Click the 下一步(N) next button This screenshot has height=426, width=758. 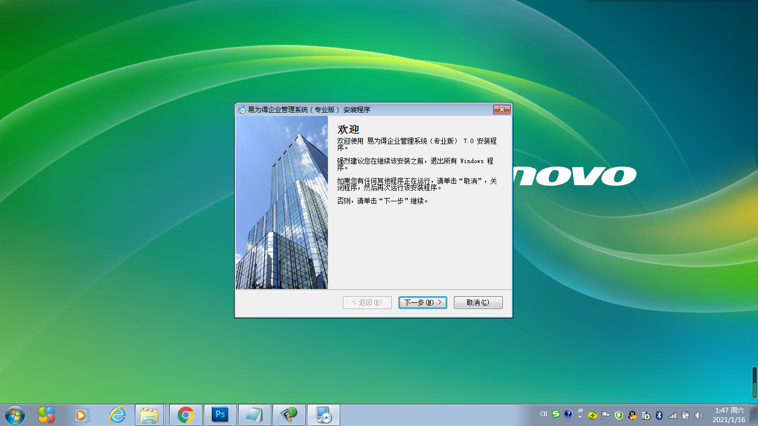click(x=422, y=302)
